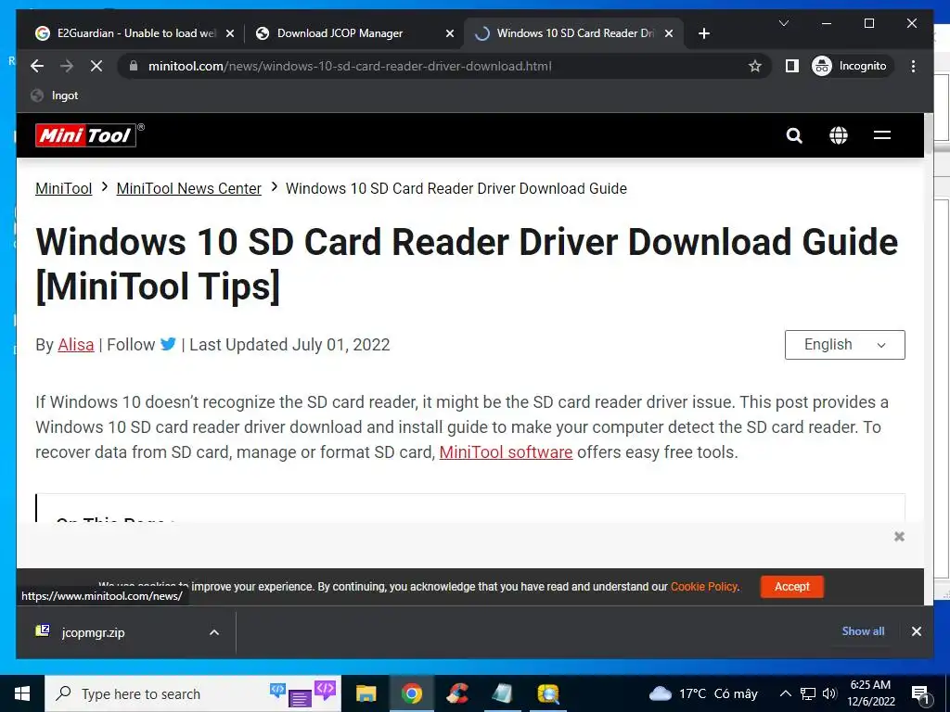This screenshot has width=950, height=712.
Task: Open the magnifier folder taskbar app
Action: (547, 693)
